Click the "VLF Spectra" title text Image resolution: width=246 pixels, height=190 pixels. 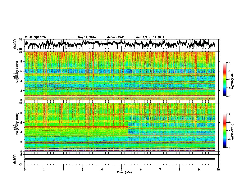35,37
